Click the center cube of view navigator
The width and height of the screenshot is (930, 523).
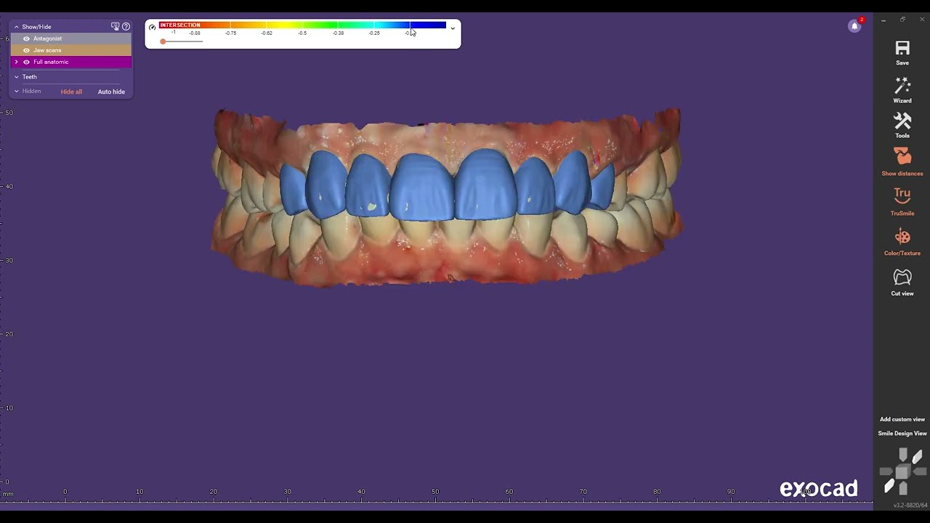pos(902,472)
